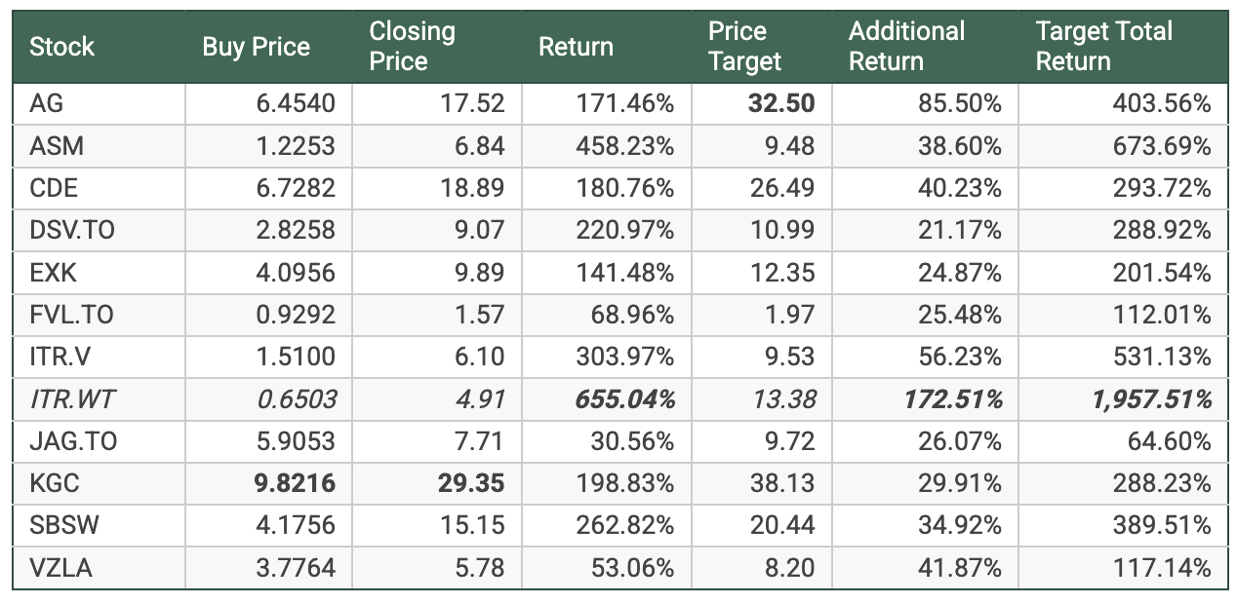Click the KGC buy price 9.8216
Screen dimensions: 1237x604
click(x=295, y=484)
